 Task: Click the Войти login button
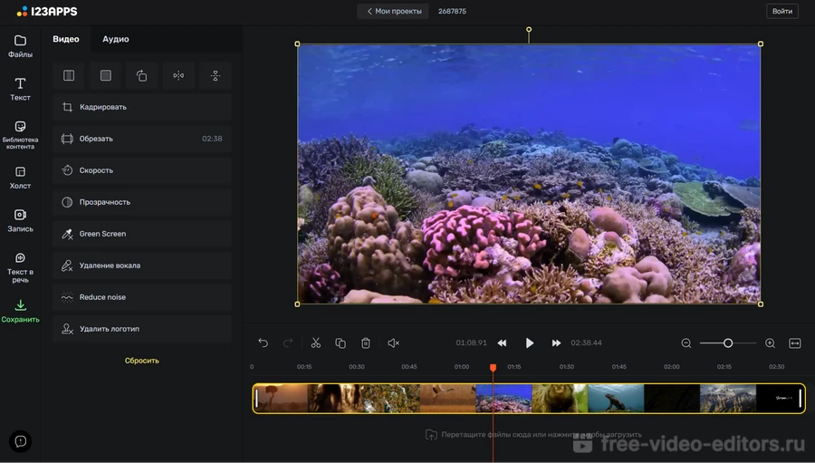click(x=781, y=11)
